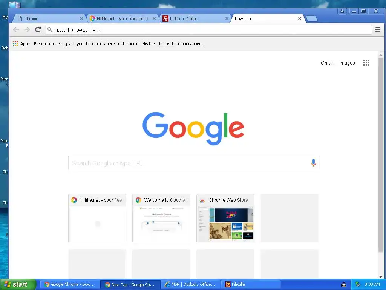Screen dimensions: 386x290
Task: Close the Index of /client tab
Action: point(227,19)
